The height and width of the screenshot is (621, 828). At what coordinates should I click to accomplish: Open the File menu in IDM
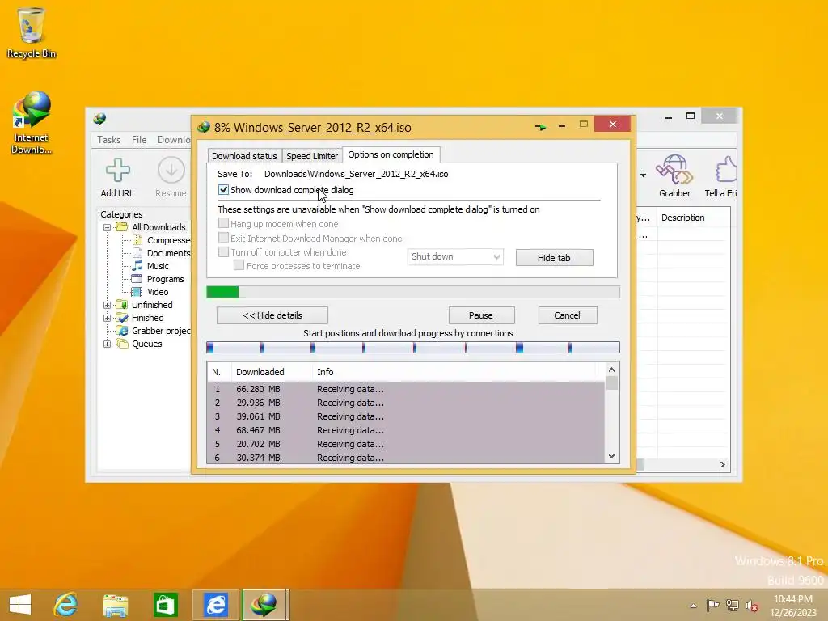(139, 139)
